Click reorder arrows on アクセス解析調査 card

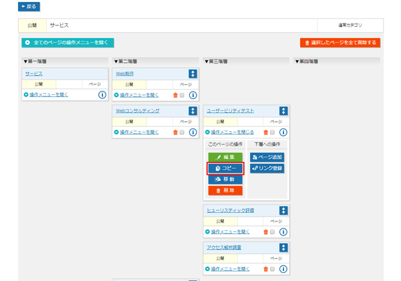[283, 248]
